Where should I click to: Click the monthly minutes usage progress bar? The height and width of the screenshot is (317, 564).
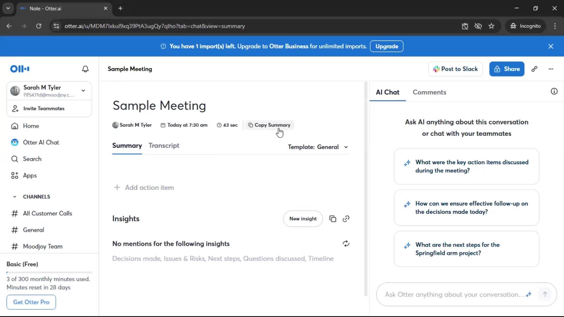point(49,273)
